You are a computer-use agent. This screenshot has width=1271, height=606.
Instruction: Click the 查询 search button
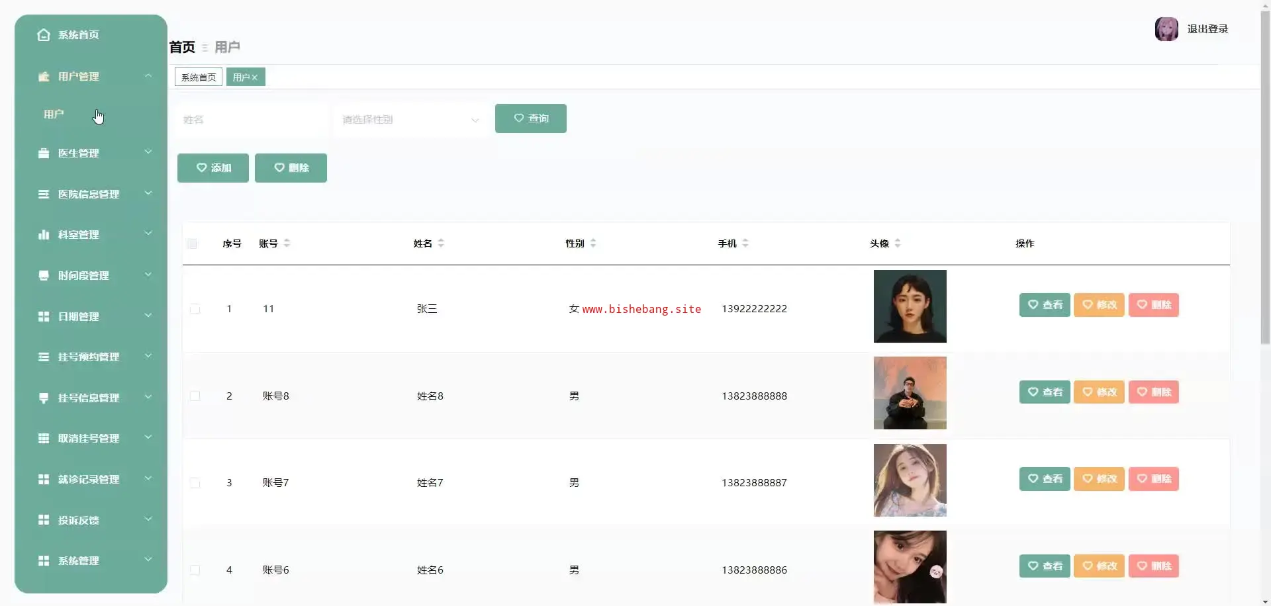coord(531,118)
